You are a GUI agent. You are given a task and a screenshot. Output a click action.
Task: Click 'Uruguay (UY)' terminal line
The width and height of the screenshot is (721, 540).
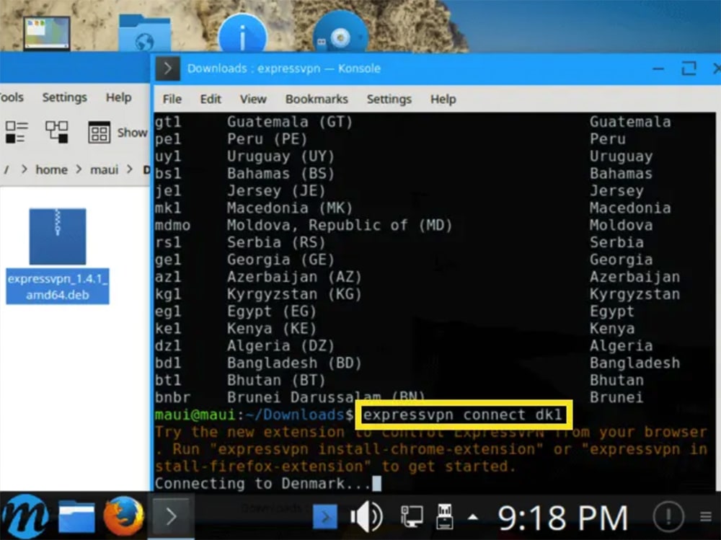tap(280, 156)
